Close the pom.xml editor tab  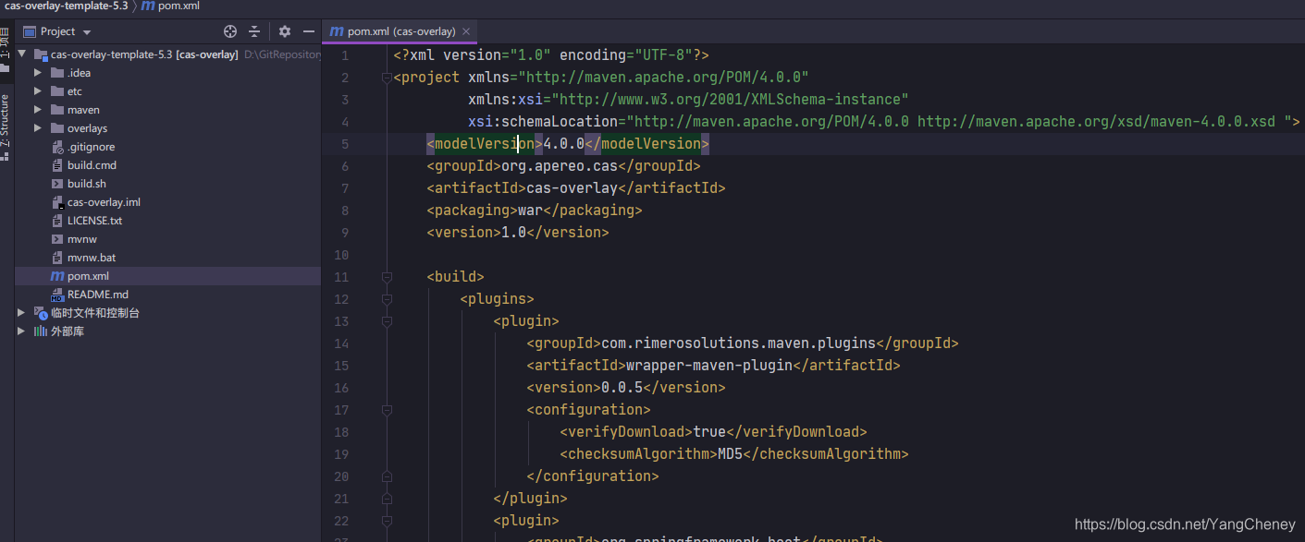[467, 31]
